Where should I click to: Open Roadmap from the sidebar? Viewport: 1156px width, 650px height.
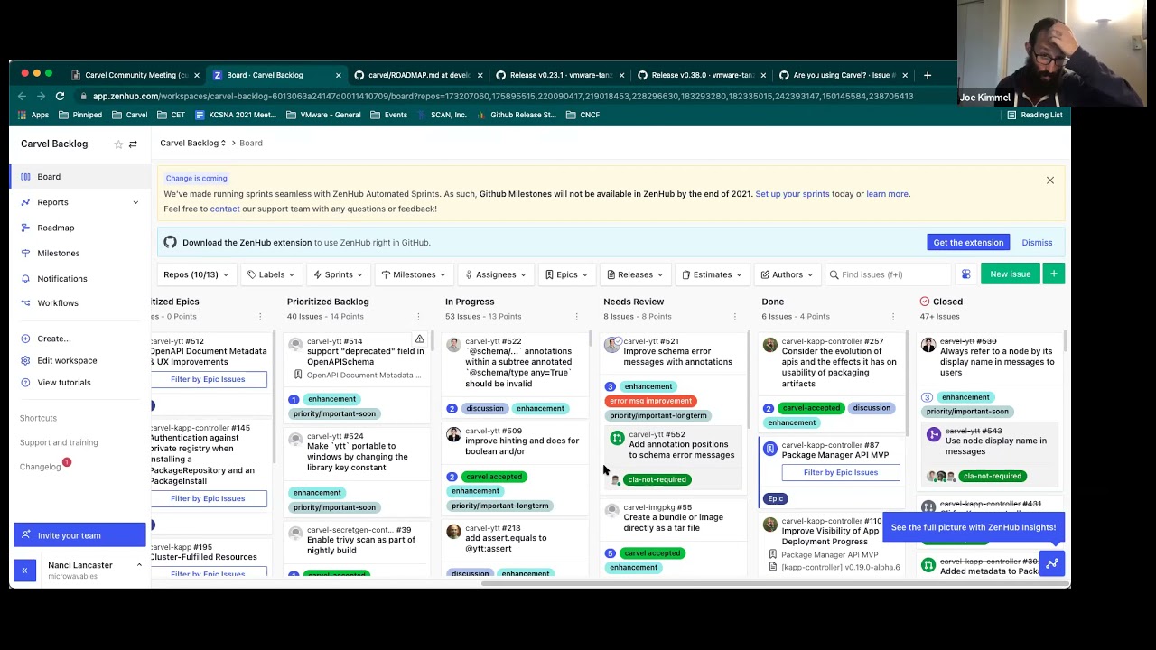pos(56,227)
